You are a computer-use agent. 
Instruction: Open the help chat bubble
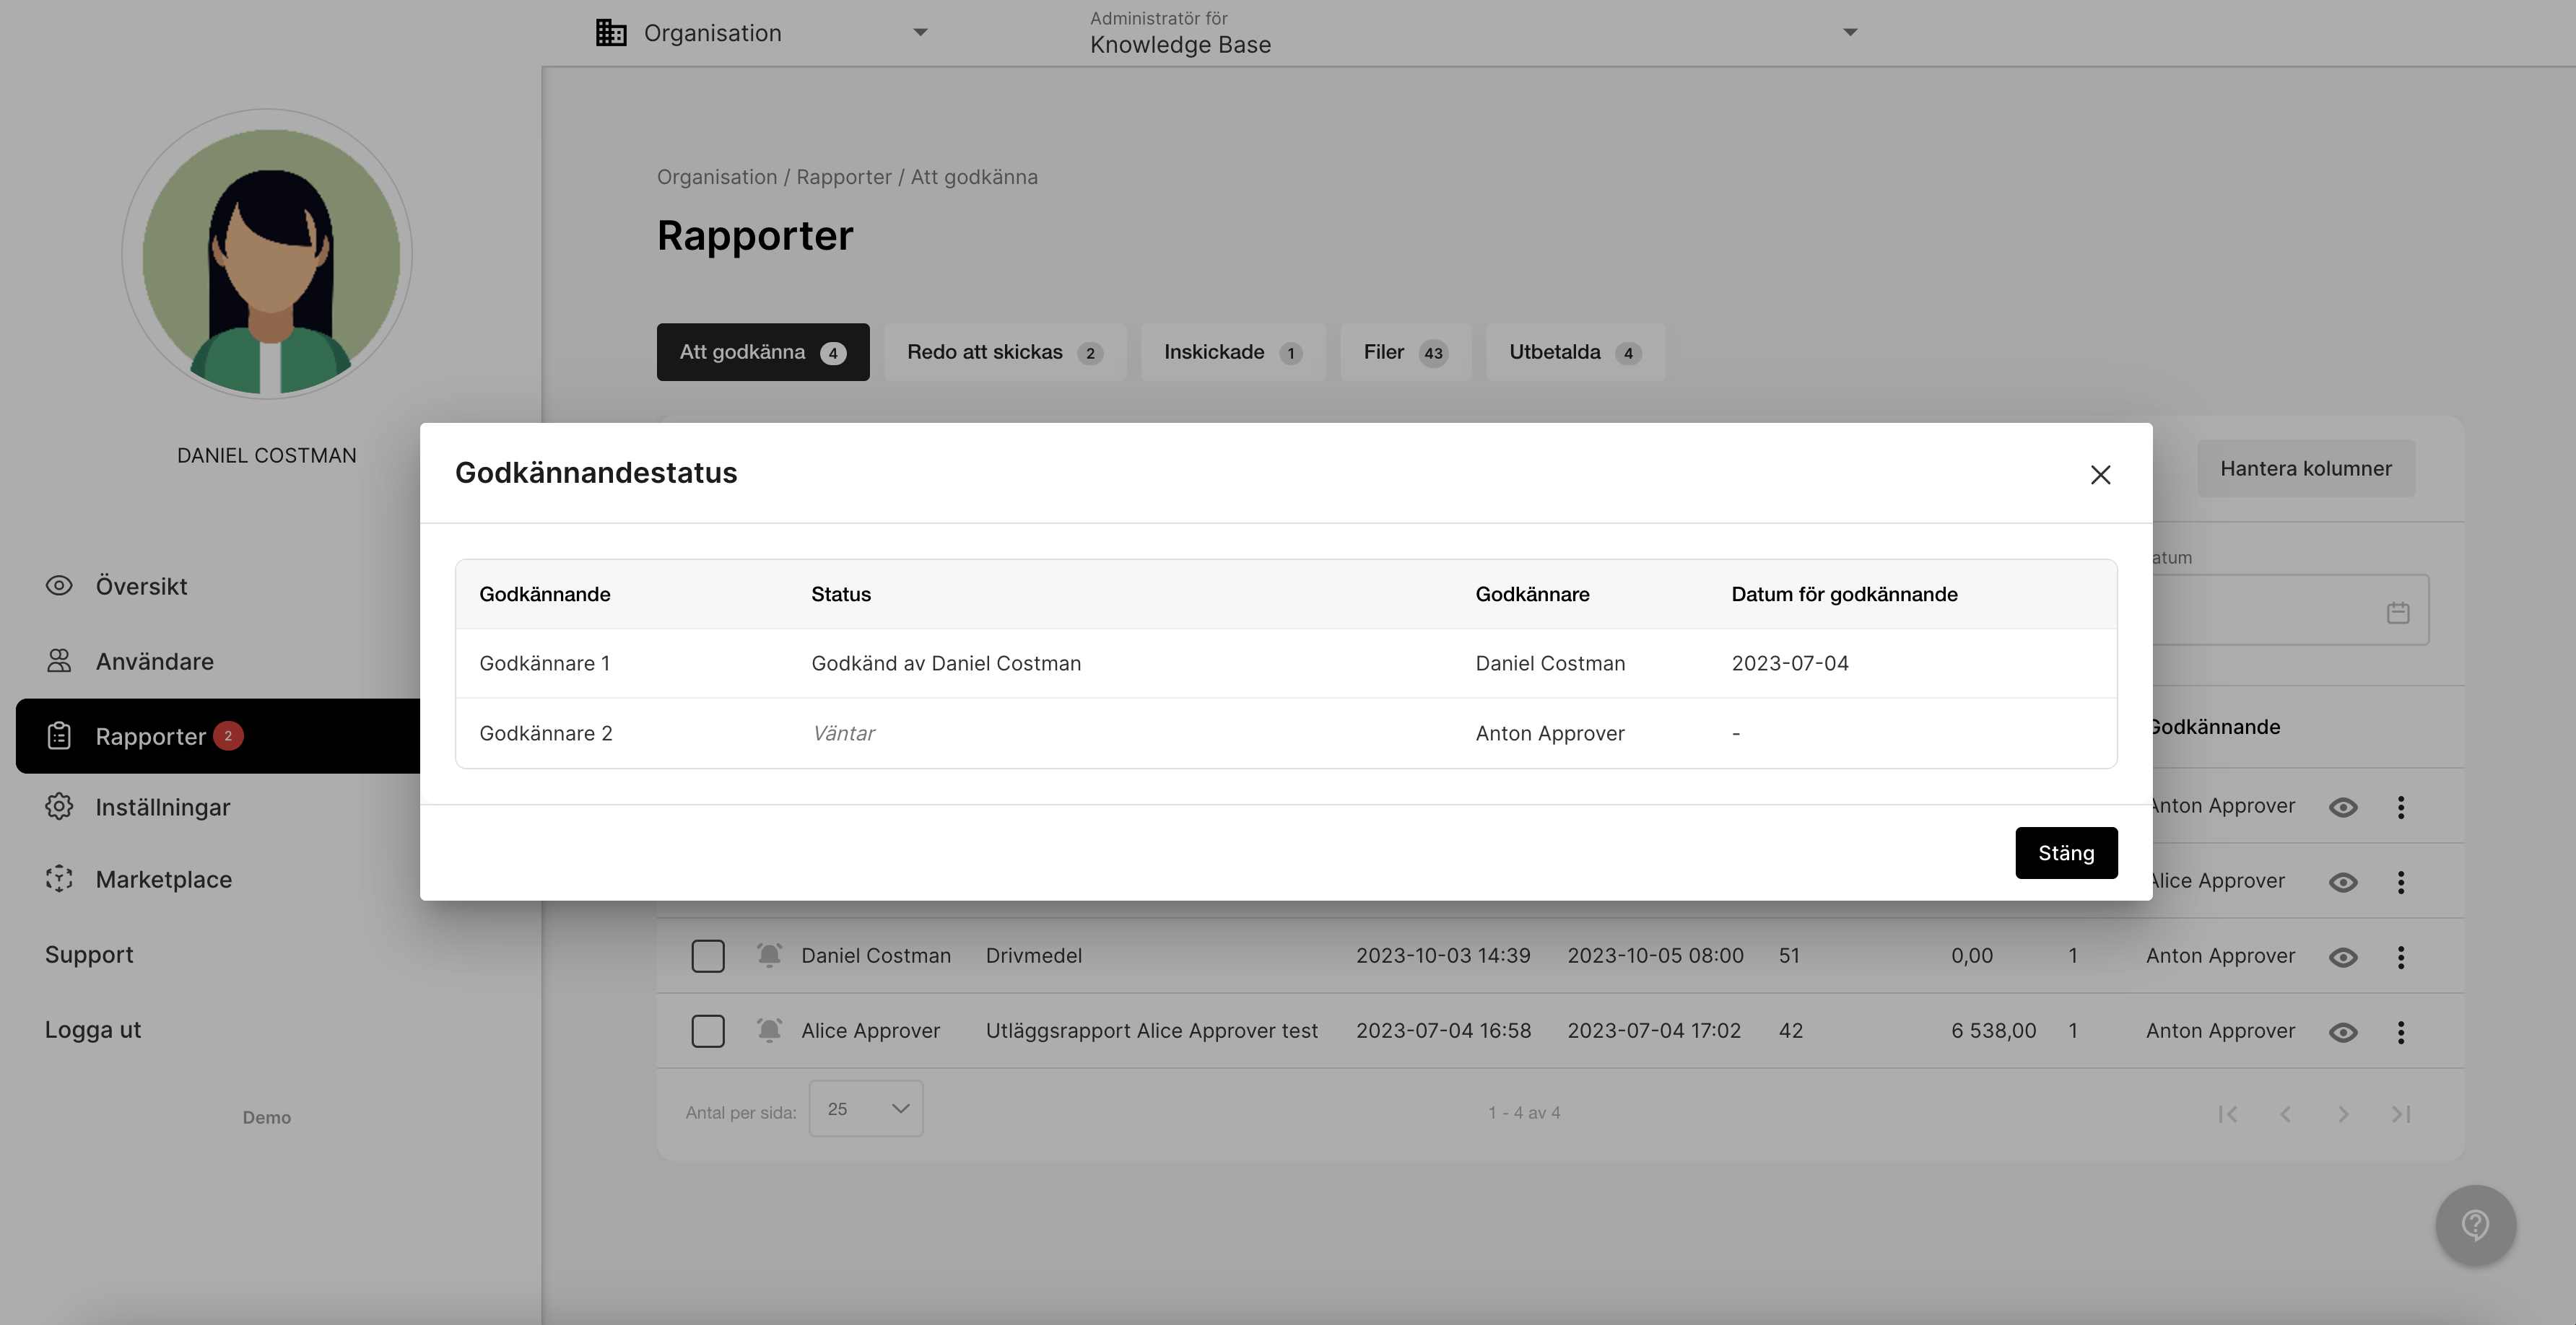[x=2476, y=1225]
